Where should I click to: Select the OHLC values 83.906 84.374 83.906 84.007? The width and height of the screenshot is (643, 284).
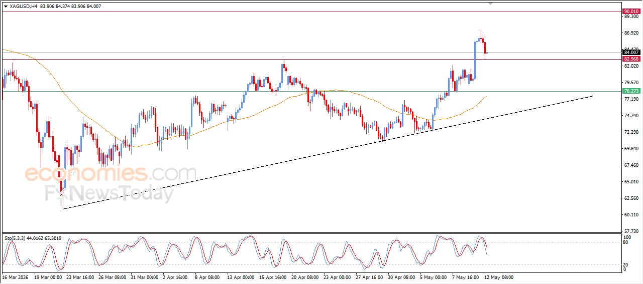coord(72,7)
